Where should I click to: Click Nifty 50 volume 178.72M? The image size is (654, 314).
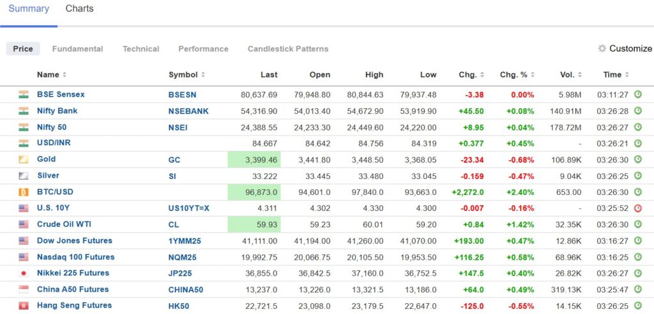[x=566, y=127]
